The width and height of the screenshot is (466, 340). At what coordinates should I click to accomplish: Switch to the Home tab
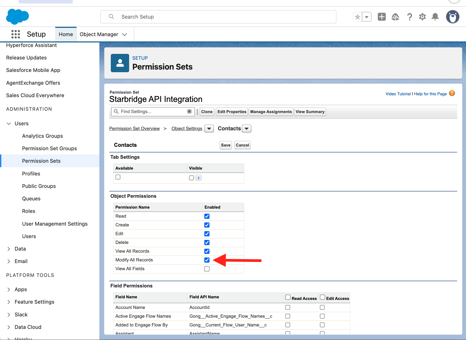tap(66, 34)
